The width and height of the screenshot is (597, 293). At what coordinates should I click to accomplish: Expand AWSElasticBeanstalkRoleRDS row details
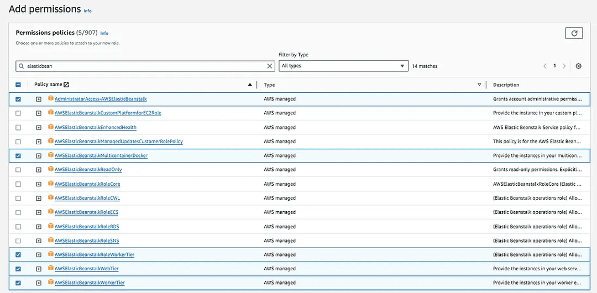coord(39,227)
